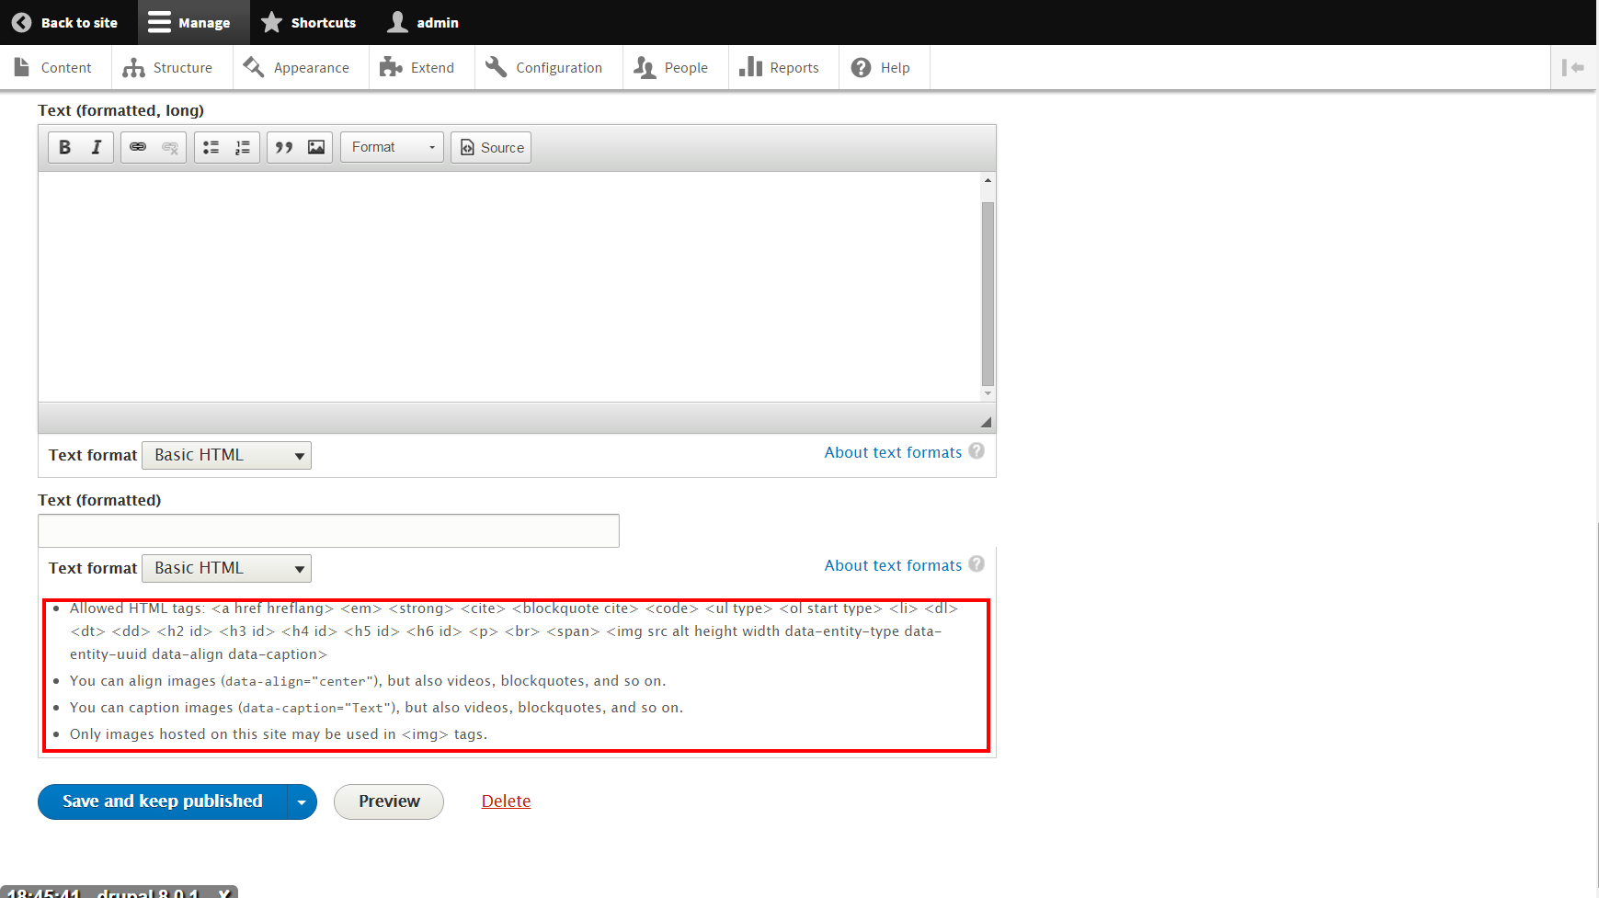The image size is (1599, 898).
Task: Open the Format paragraph dropdown
Action: click(x=391, y=147)
